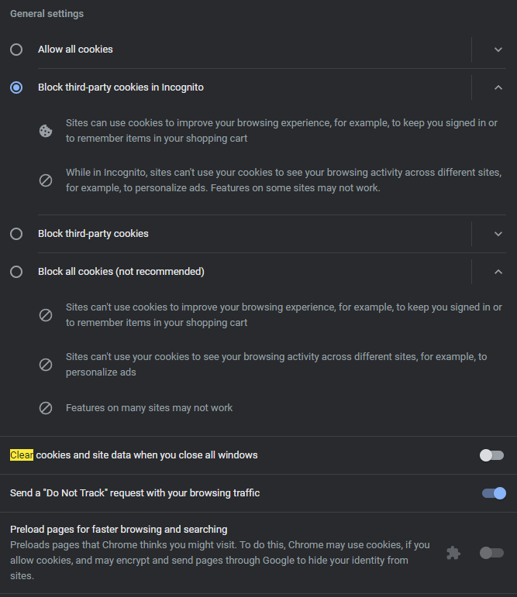The image size is (517, 597).
Task: Select Block all cookies (not recommended) radio
Action: click(x=16, y=272)
